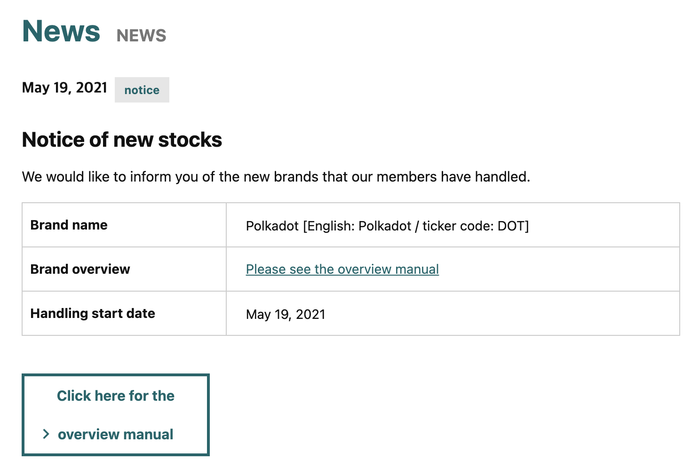This screenshot has width=699, height=476.
Task: Click the words 'Click here for the' in the button
Action: (116, 396)
